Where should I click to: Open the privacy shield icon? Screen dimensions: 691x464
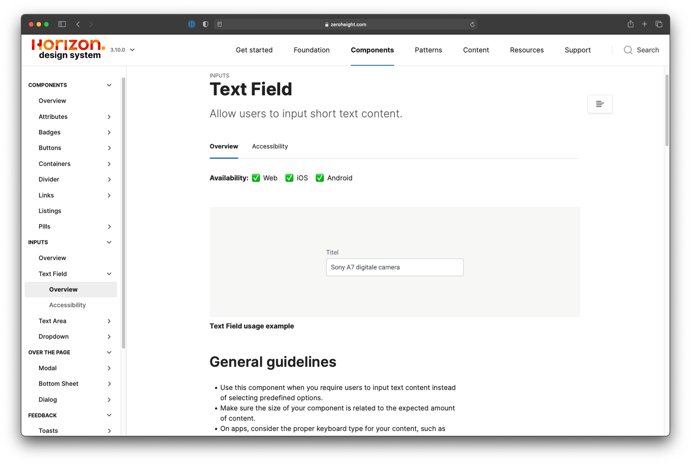(x=206, y=24)
